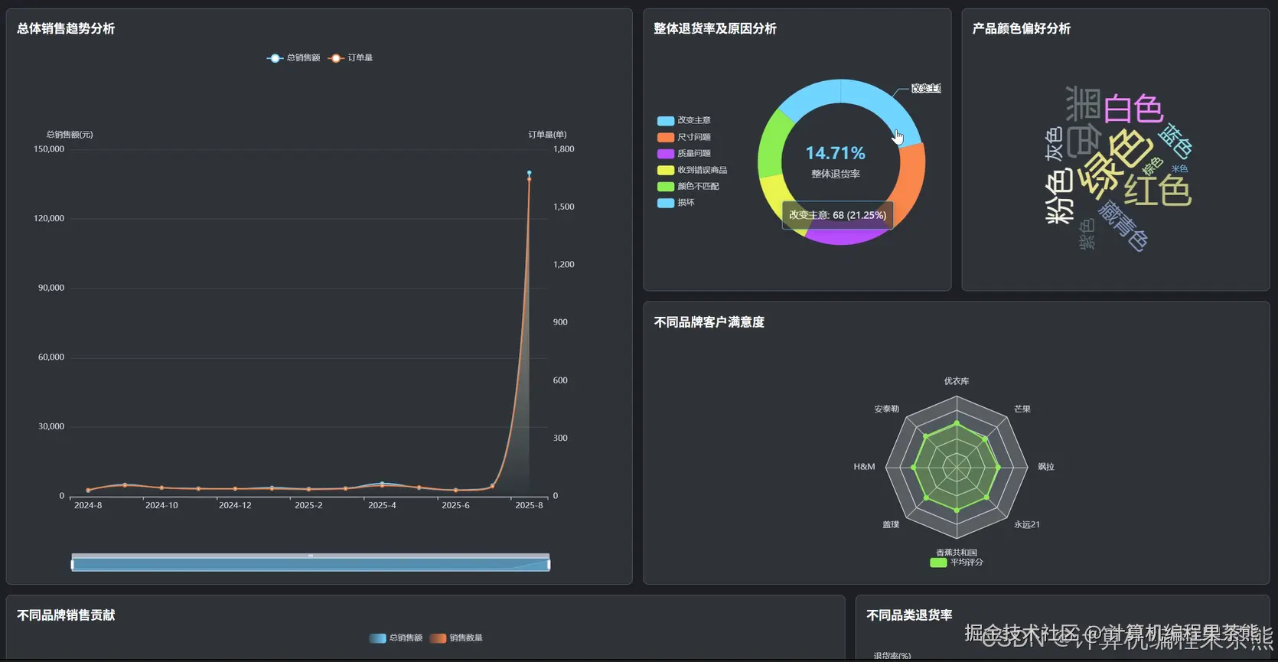
Task: Click the small word 米色 in word cloud
Action: pos(1179,169)
